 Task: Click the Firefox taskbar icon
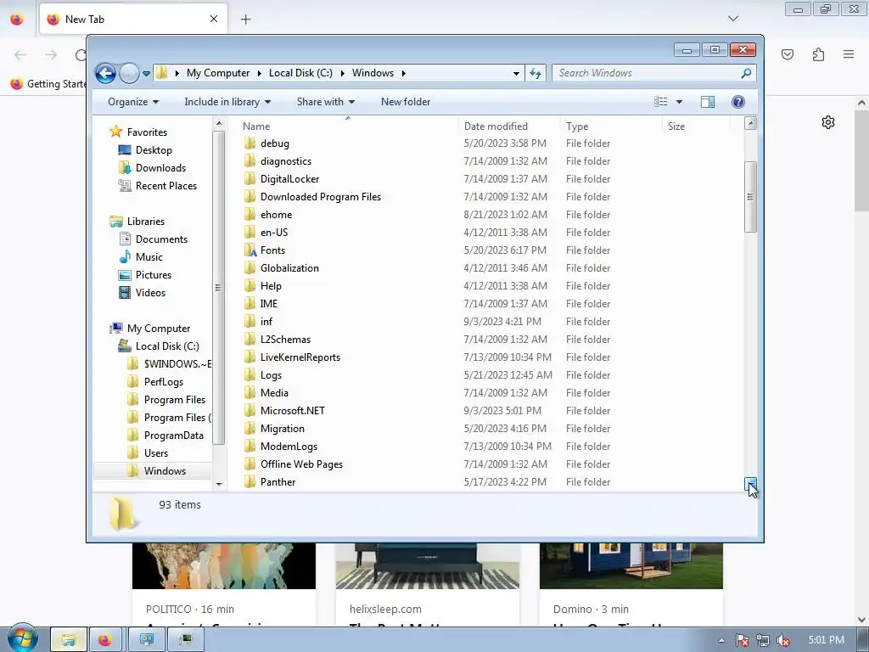click(x=104, y=640)
